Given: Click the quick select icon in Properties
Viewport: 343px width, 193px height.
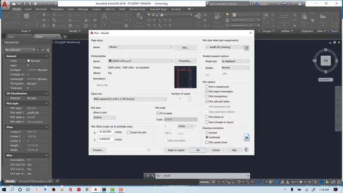Looking at the screenshot, I should [48, 50].
